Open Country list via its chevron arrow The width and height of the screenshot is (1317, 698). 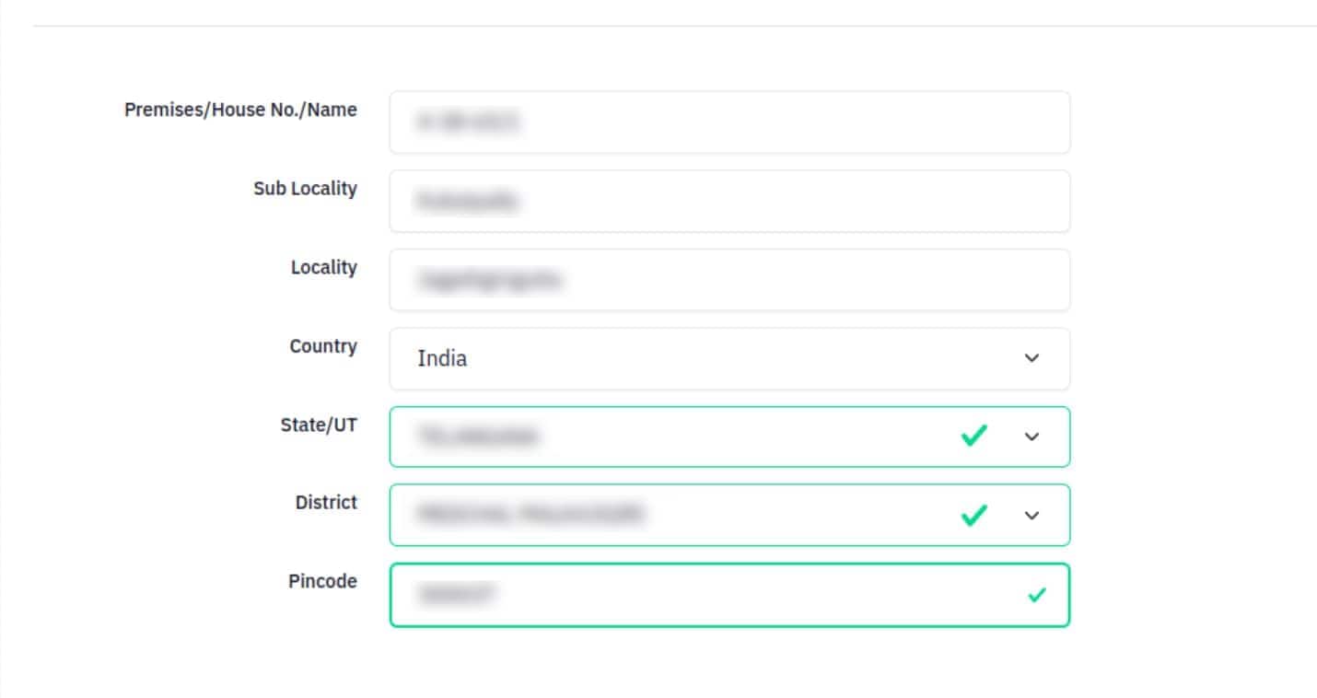pos(1031,357)
